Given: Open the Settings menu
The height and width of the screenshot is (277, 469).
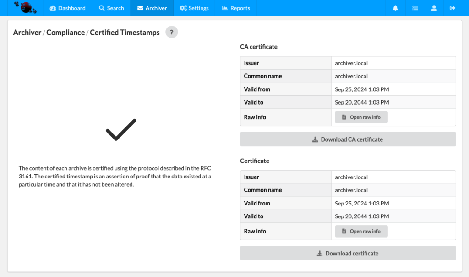Looking at the screenshot, I should click(194, 8).
